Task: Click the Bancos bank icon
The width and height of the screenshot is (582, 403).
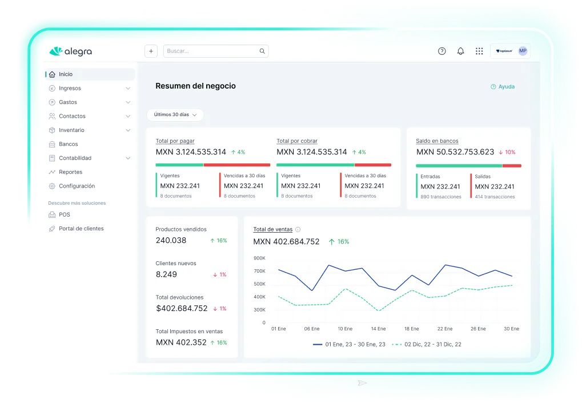Action: click(x=52, y=144)
